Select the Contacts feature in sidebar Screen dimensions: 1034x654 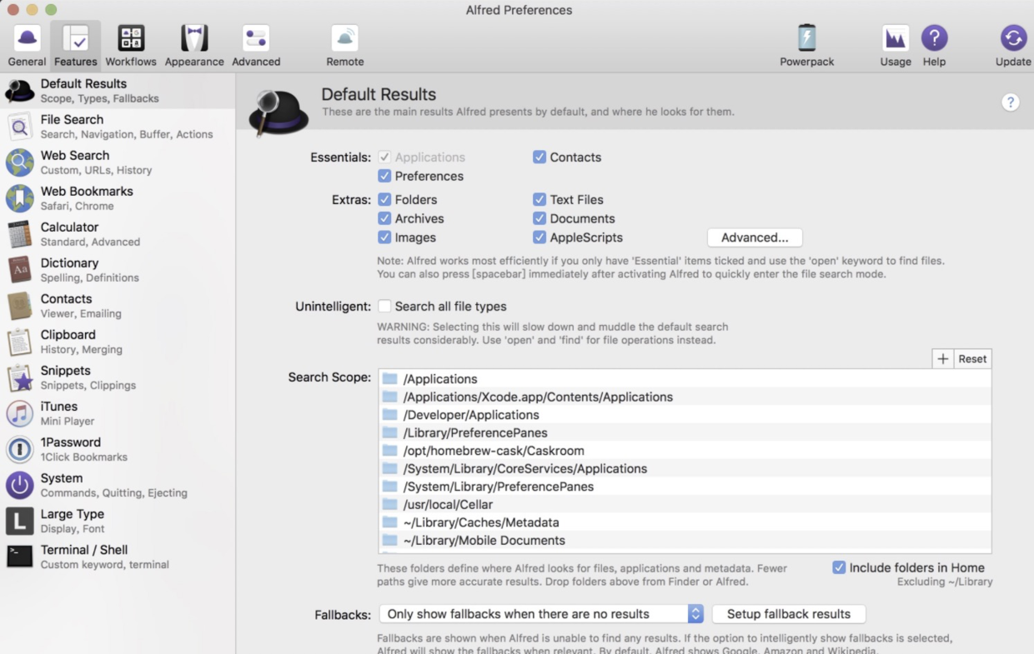point(118,306)
